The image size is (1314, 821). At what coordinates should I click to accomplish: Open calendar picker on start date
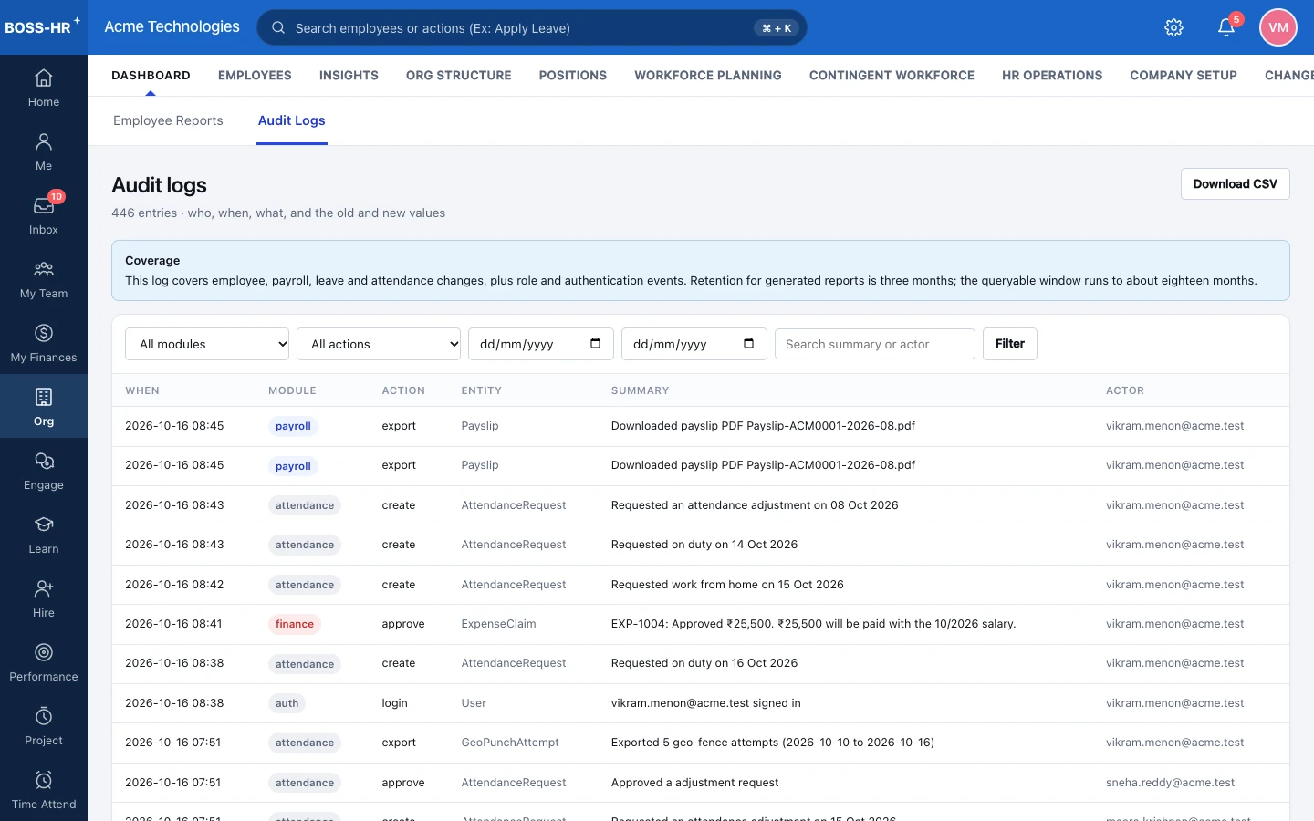click(x=595, y=344)
